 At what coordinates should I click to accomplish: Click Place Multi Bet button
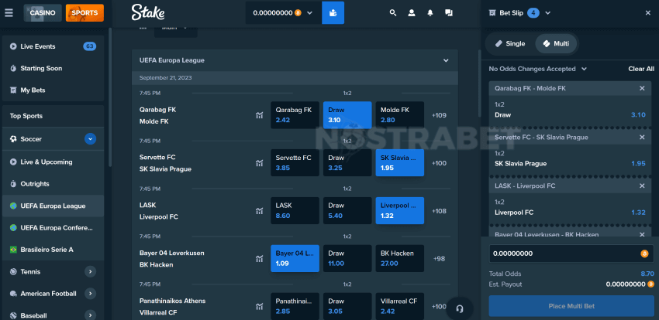571,306
